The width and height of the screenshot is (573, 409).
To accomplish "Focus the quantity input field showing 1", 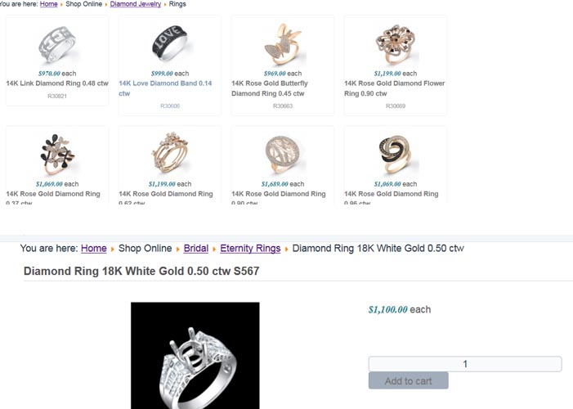I will (465, 364).
